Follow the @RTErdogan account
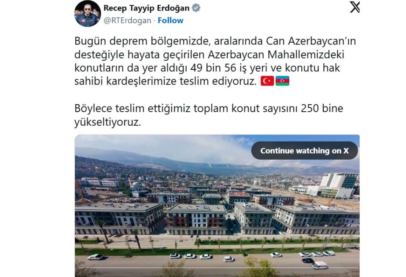Viewport: 406px width, 277px height. [170, 20]
